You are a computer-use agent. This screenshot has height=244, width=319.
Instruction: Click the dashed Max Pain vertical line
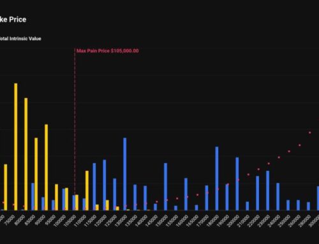(x=75, y=129)
